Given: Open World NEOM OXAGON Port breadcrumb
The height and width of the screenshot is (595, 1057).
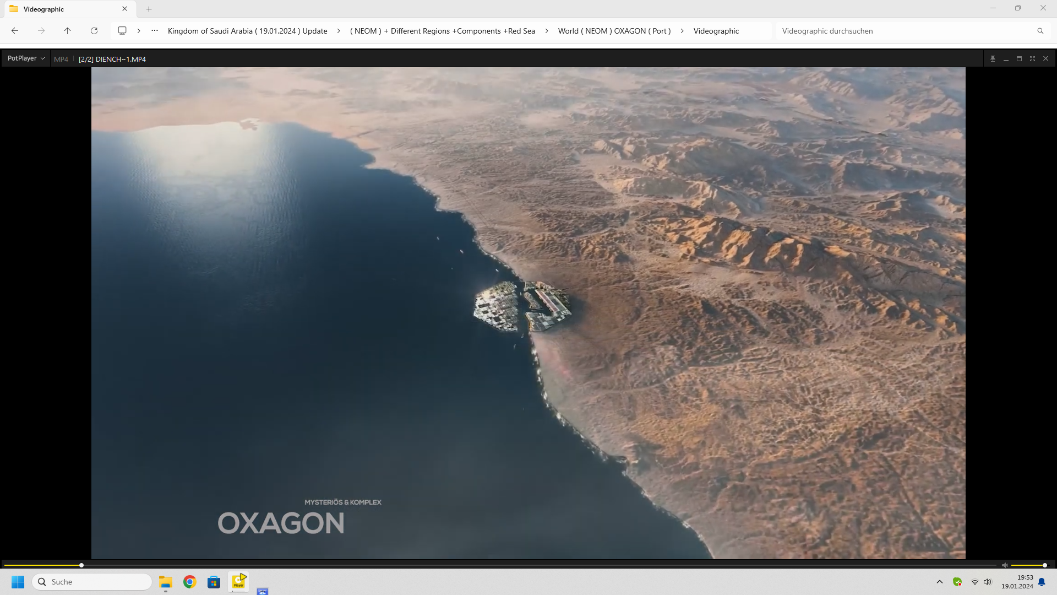Looking at the screenshot, I should click(x=614, y=31).
